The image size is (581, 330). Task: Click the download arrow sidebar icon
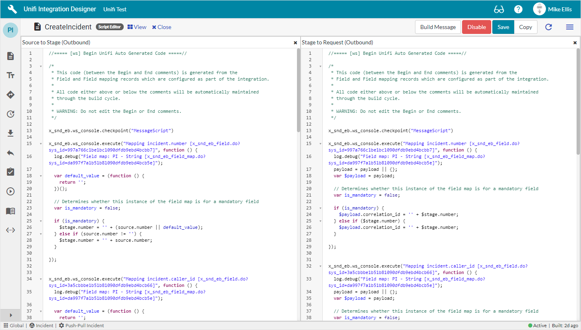click(11, 133)
